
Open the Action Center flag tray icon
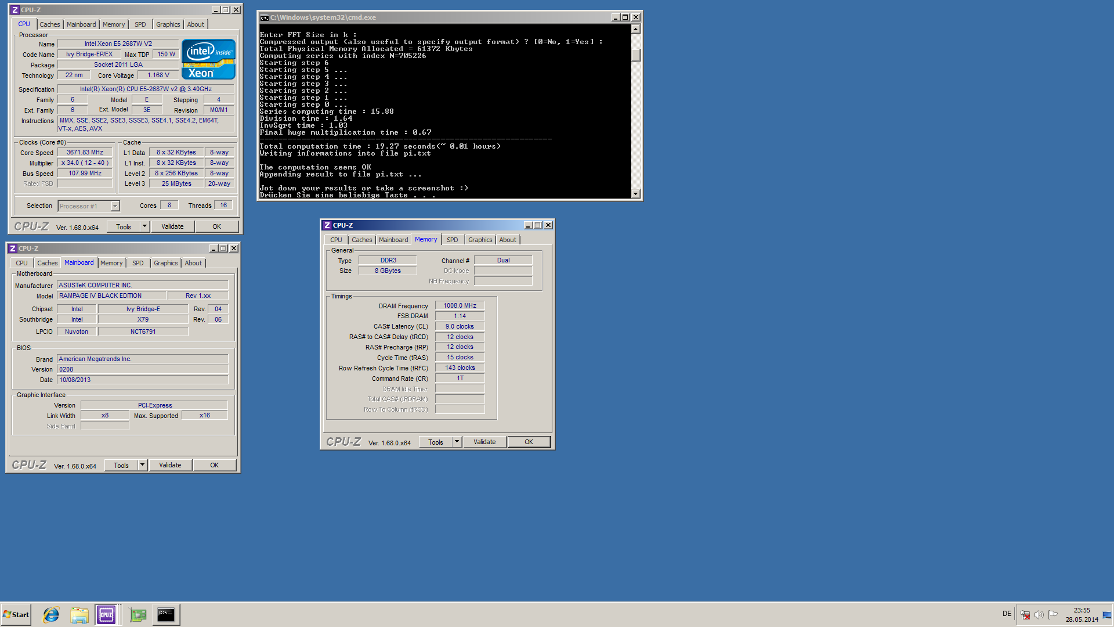coord(1052,614)
